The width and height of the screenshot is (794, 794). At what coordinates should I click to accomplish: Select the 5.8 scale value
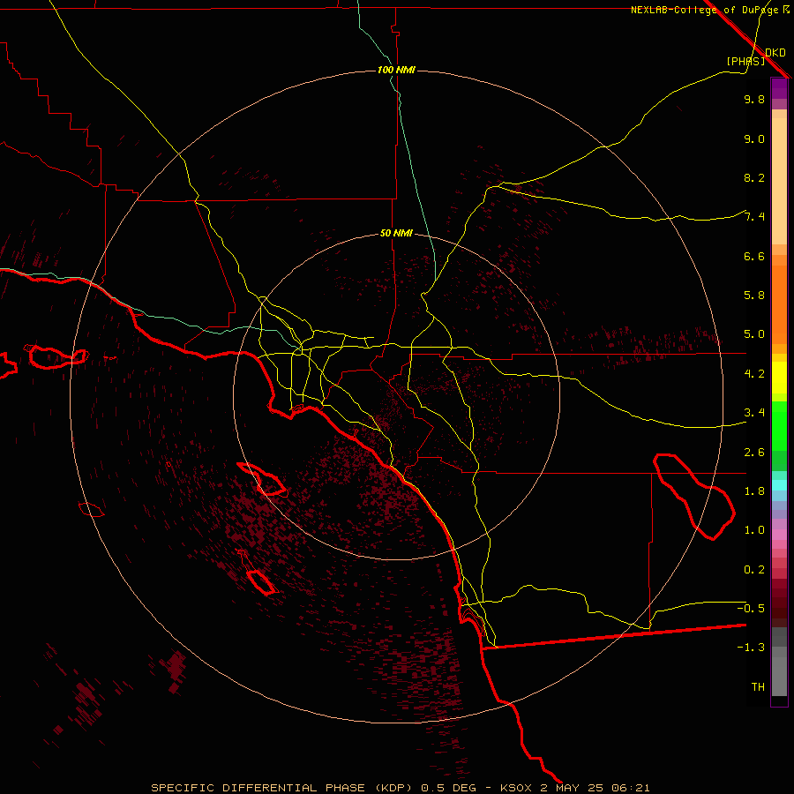pos(754,296)
